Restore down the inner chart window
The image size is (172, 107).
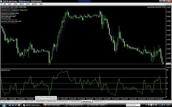(168, 4)
